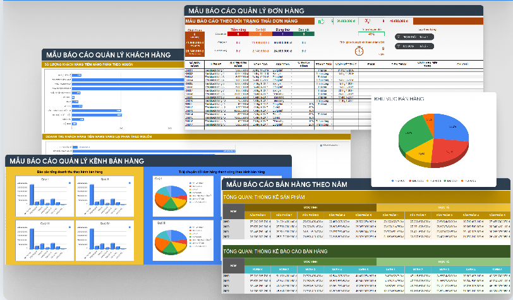Viewport: 513px width, 300px height.
Task: Click the red sigma icon in header row
Action: 368,21
